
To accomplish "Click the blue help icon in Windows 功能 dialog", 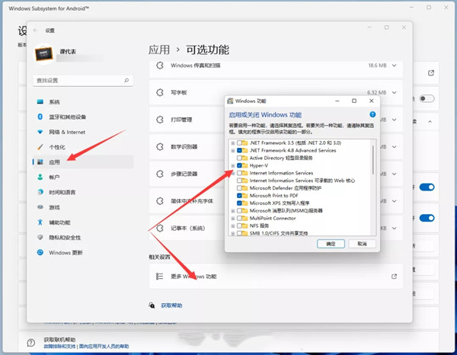I will pos(372,114).
